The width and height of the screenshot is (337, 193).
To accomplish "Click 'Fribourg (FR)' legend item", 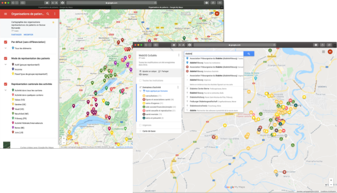I will pos(19,118).
